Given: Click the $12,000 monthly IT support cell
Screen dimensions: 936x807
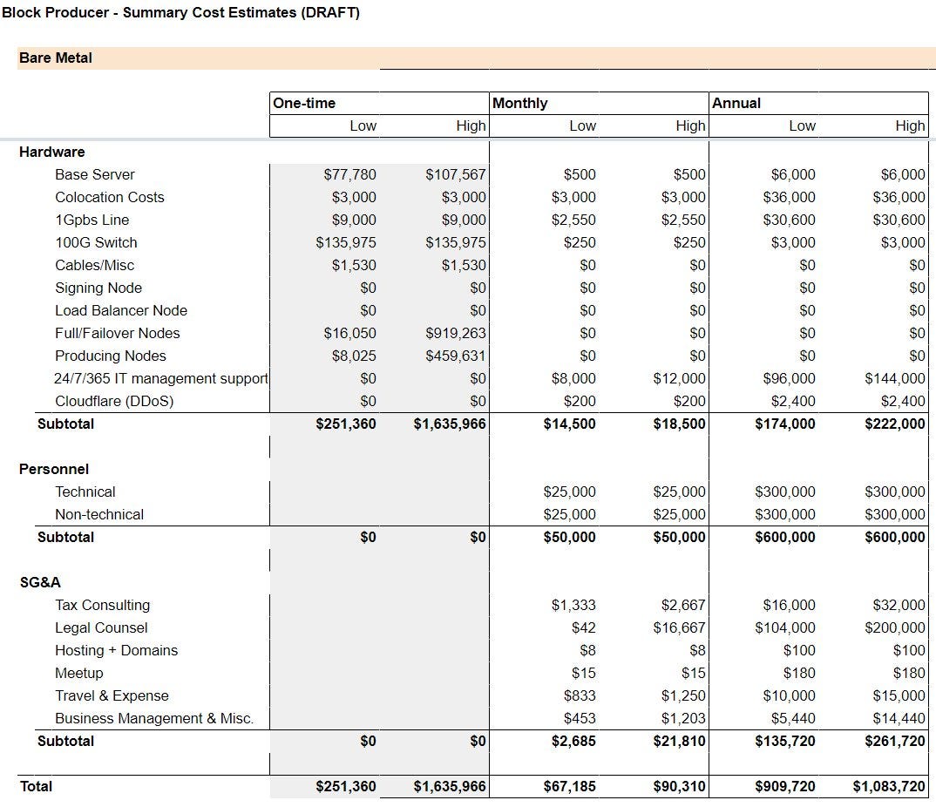Looking at the screenshot, I should pos(679,378).
